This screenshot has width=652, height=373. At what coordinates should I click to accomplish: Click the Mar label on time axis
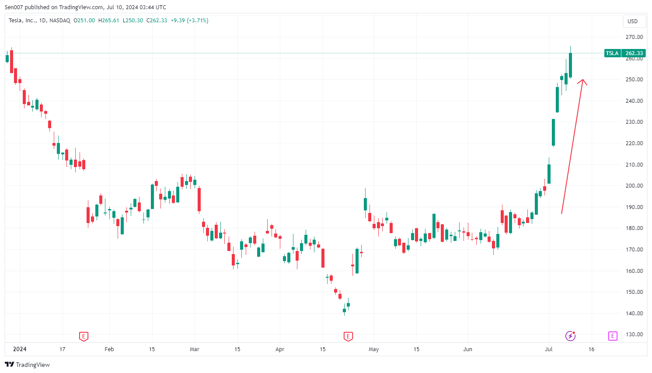195,349
